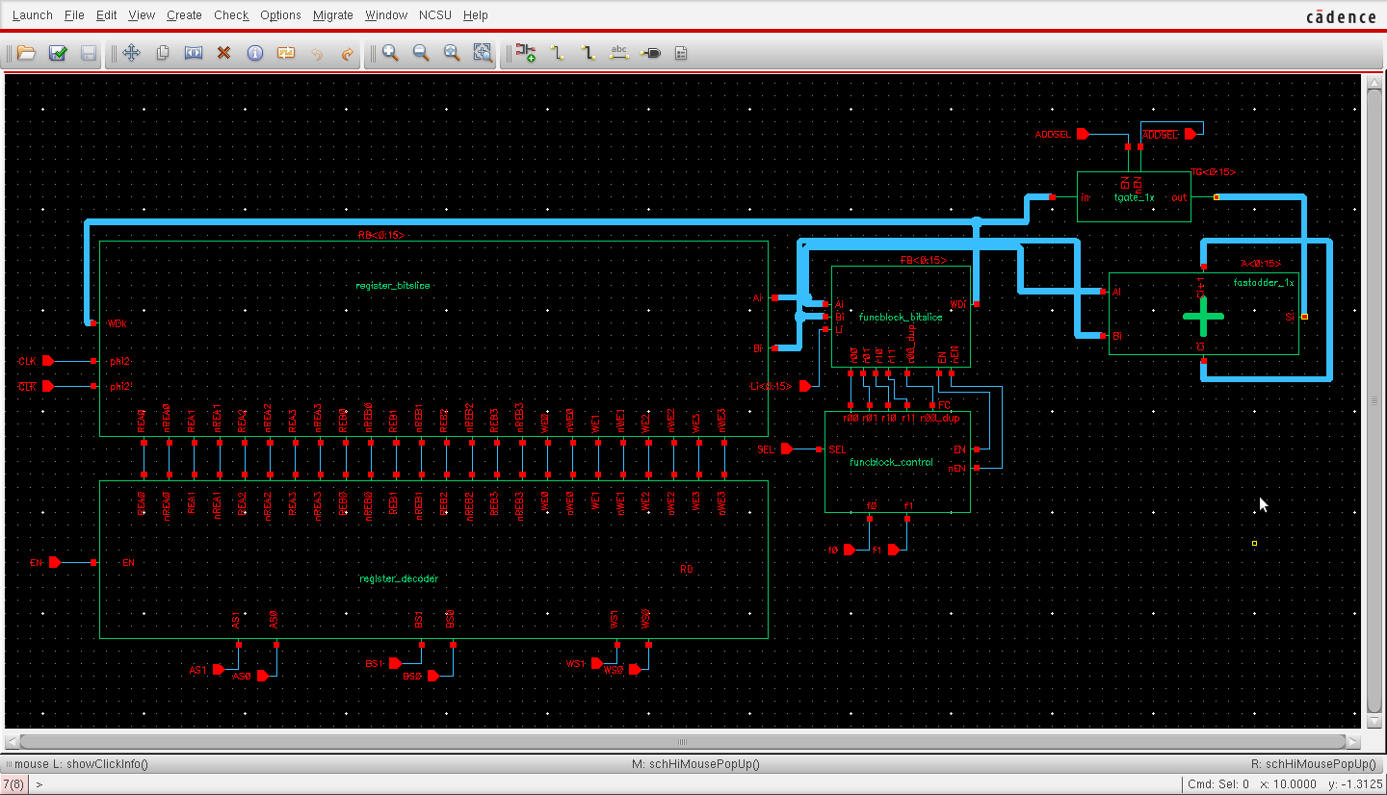Open the Launch menu
This screenshot has height=795, width=1387.
click(x=32, y=15)
